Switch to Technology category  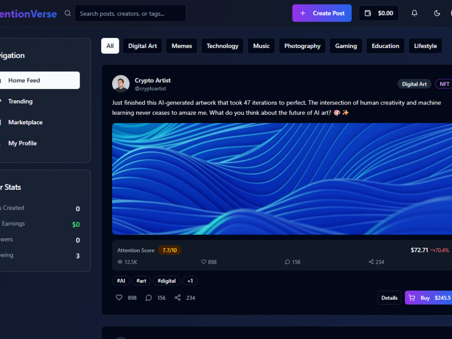click(222, 46)
